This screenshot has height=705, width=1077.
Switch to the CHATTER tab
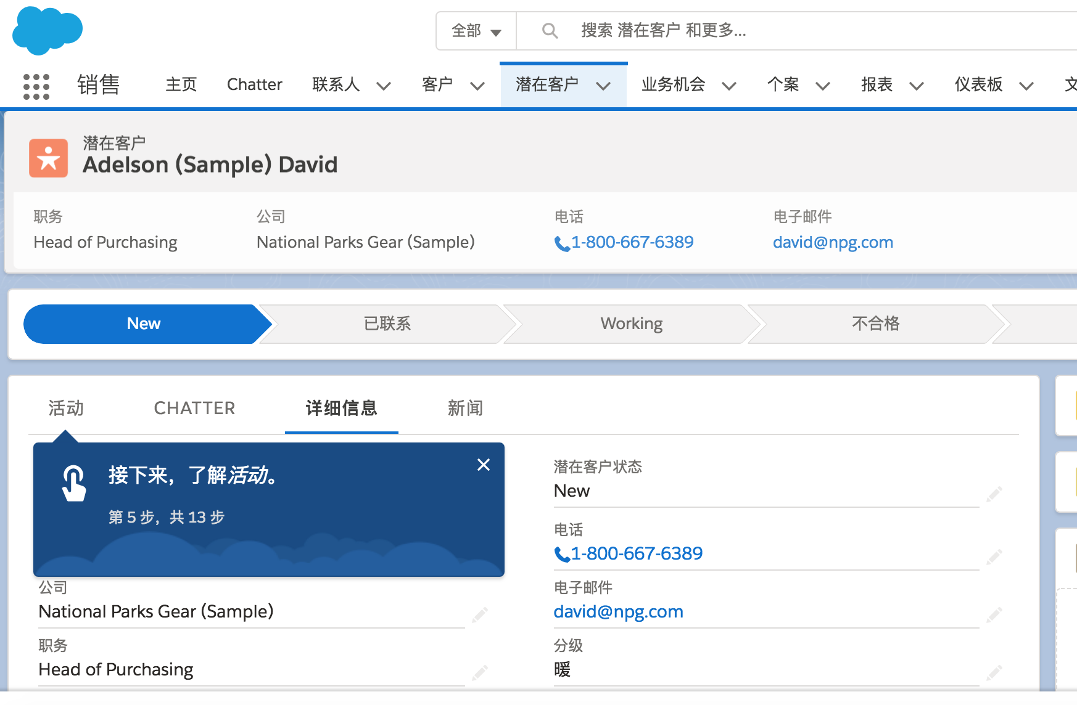(194, 408)
